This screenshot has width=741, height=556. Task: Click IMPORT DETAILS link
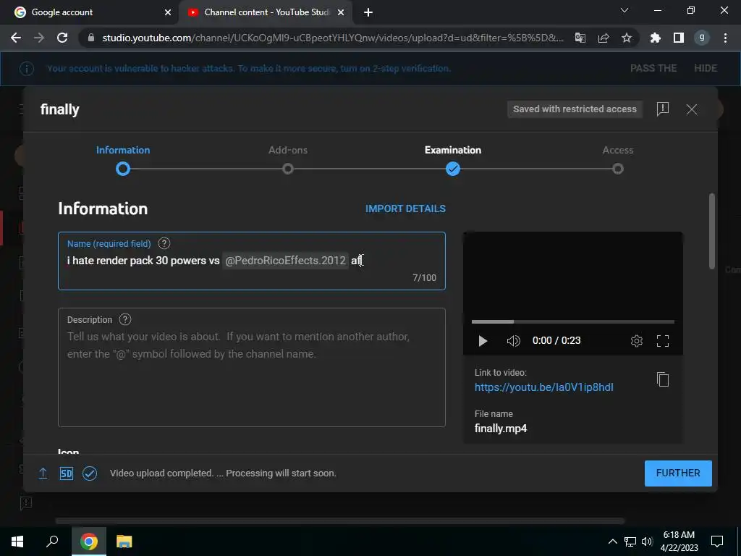point(405,208)
